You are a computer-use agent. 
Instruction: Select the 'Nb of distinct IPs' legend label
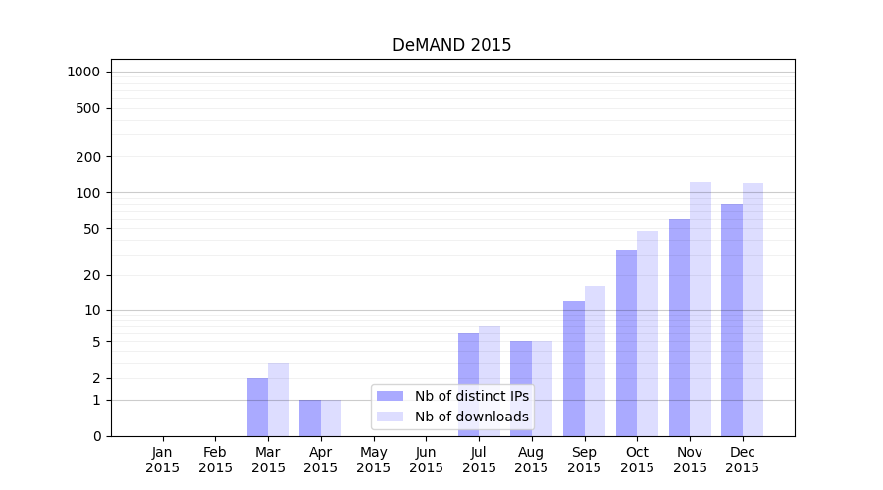[x=471, y=396]
